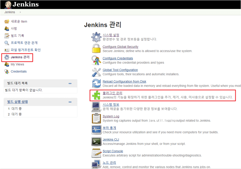Click the Credentials keys icon in sidebar

pyautogui.click(x=7, y=71)
